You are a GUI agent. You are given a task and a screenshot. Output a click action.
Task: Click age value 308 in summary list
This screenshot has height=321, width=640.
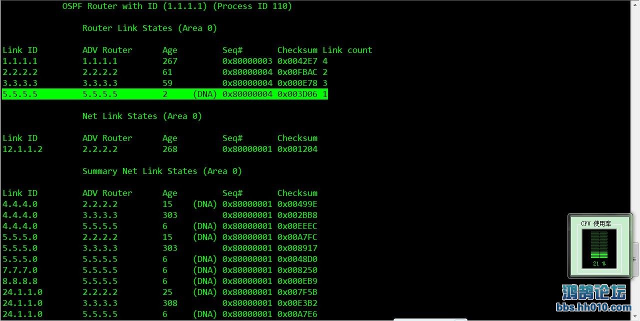coord(169,303)
